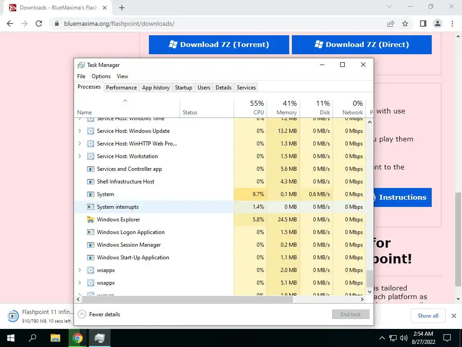Image resolution: width=462 pixels, height=347 pixels.
Task: Show hidden system tray icons
Action: tap(382, 338)
